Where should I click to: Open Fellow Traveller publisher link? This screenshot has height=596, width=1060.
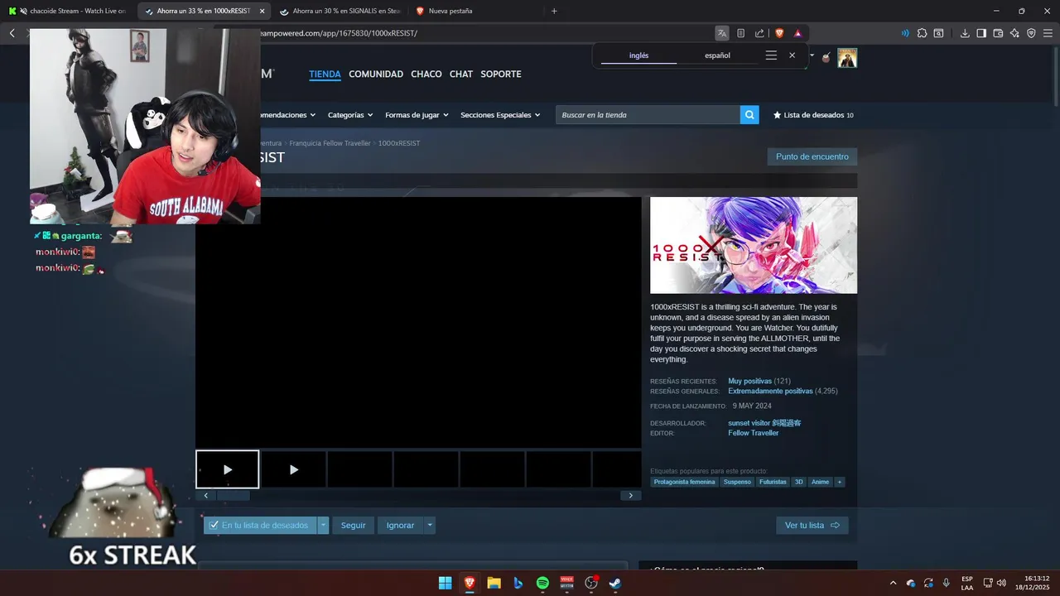[x=754, y=433]
